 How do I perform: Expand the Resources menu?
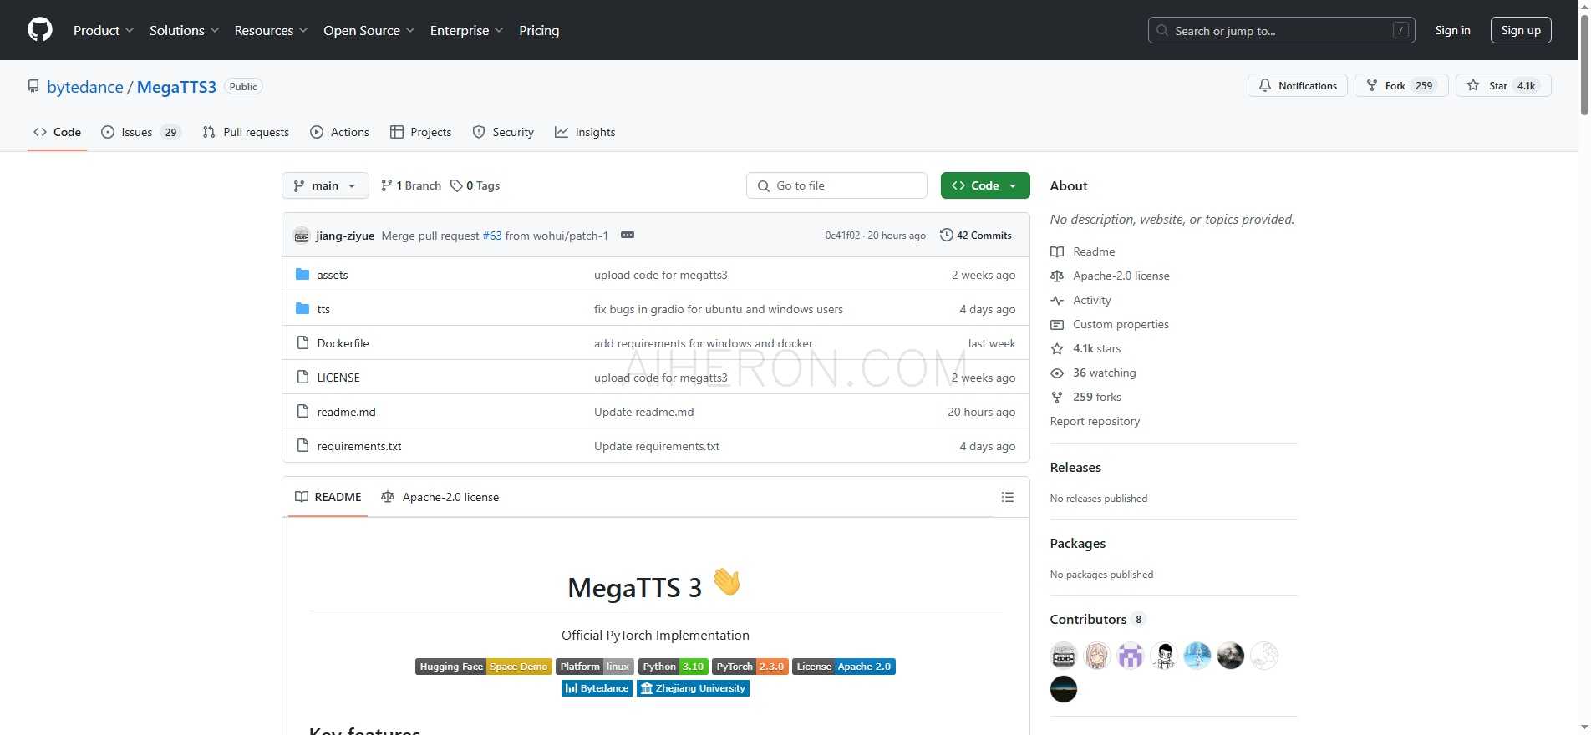pos(271,30)
